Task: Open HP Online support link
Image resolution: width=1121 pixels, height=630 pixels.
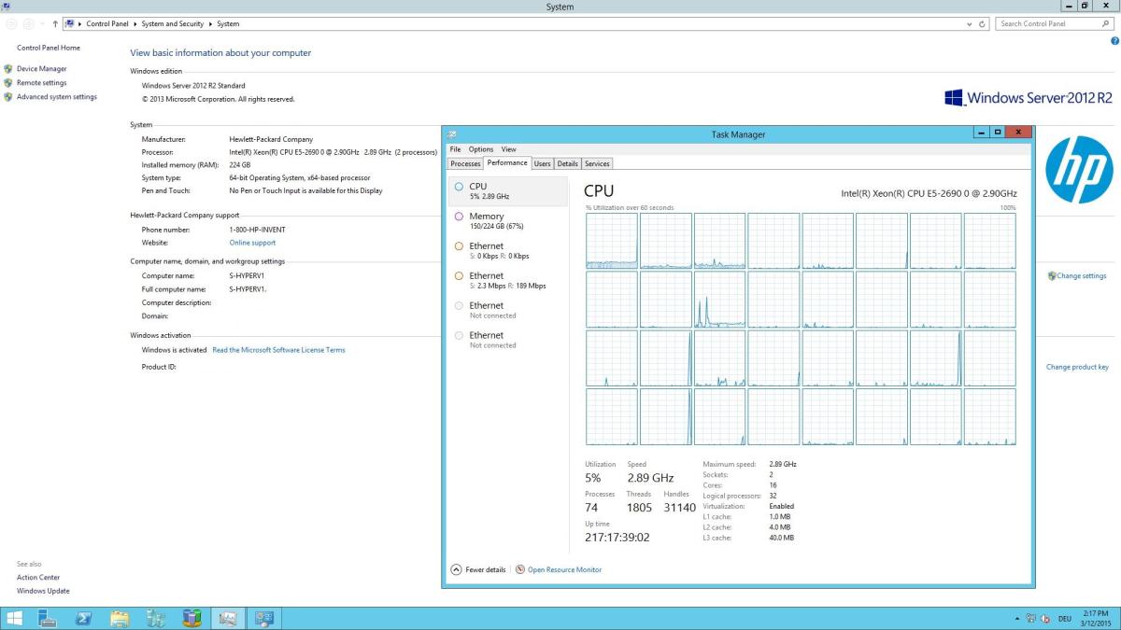Action: 252,243
